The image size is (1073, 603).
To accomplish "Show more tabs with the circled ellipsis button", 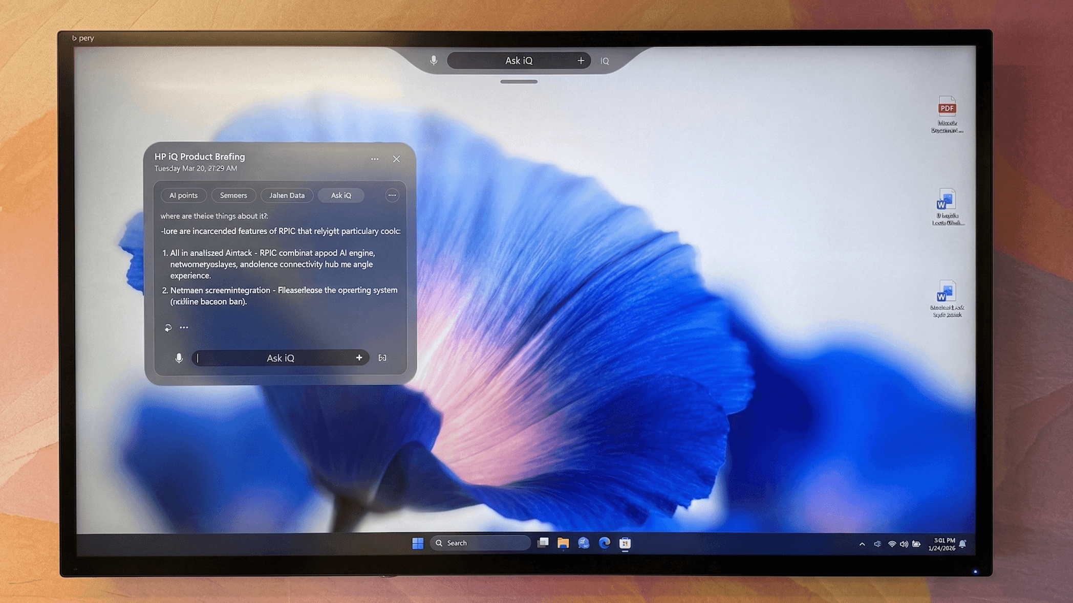I will (x=392, y=195).
